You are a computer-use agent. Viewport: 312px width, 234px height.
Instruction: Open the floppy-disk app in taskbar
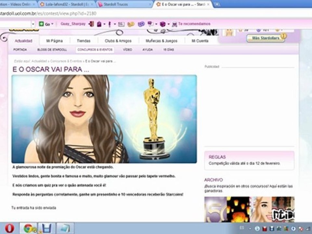tap(46, 228)
